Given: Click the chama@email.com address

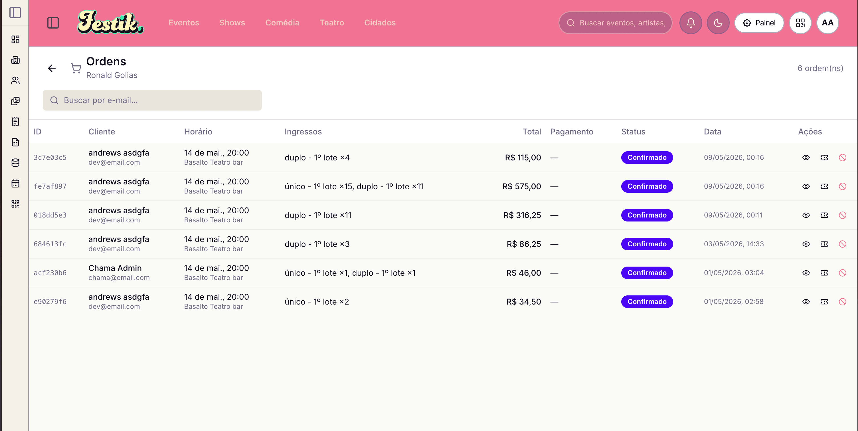Looking at the screenshot, I should [119, 278].
